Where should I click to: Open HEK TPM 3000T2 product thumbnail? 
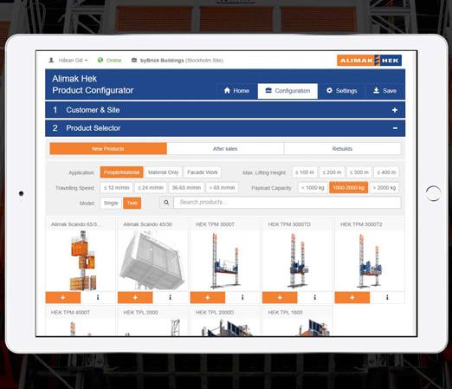tap(370, 261)
